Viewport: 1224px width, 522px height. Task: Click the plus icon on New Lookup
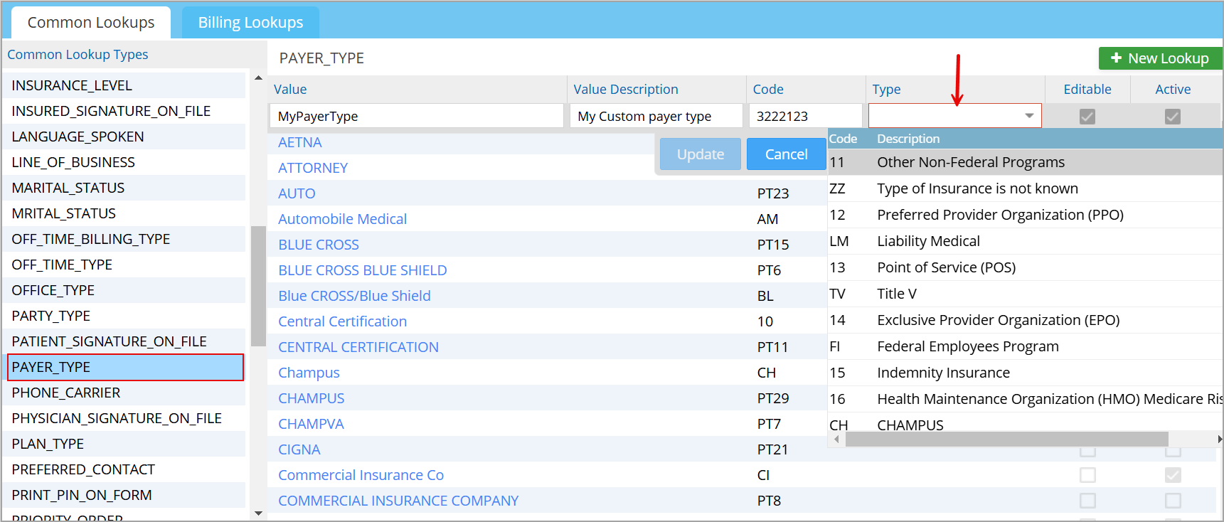click(1116, 58)
